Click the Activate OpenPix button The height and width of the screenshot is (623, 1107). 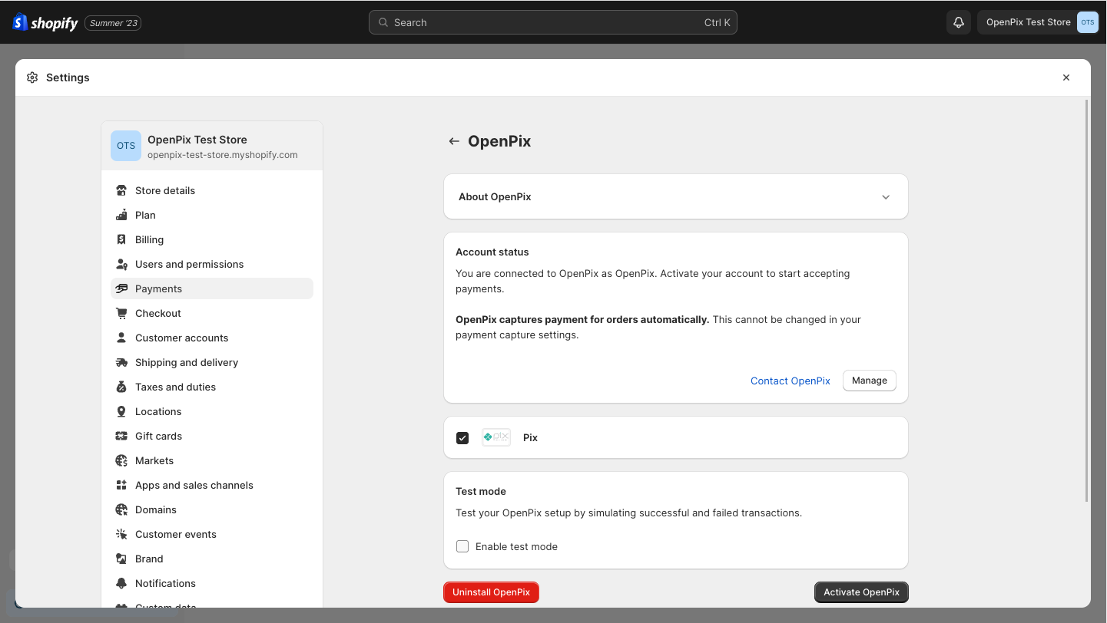(x=861, y=592)
